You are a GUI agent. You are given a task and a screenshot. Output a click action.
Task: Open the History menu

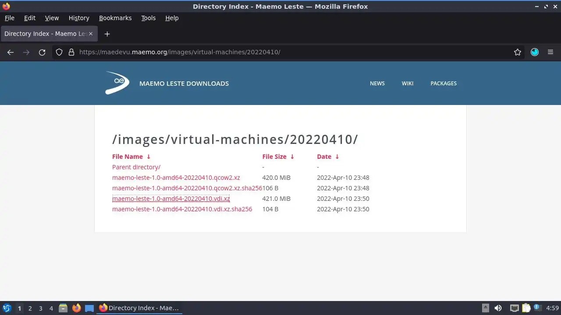79,18
